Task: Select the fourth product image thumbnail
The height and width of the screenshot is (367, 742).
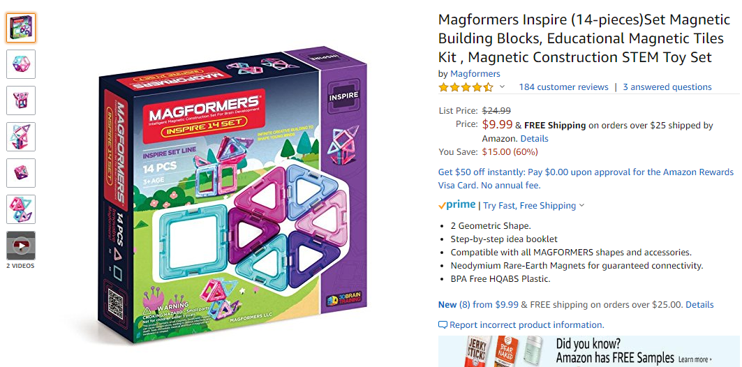Action: tap(21, 137)
